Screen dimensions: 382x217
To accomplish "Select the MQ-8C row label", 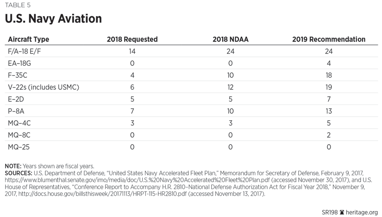I will 19,135.
